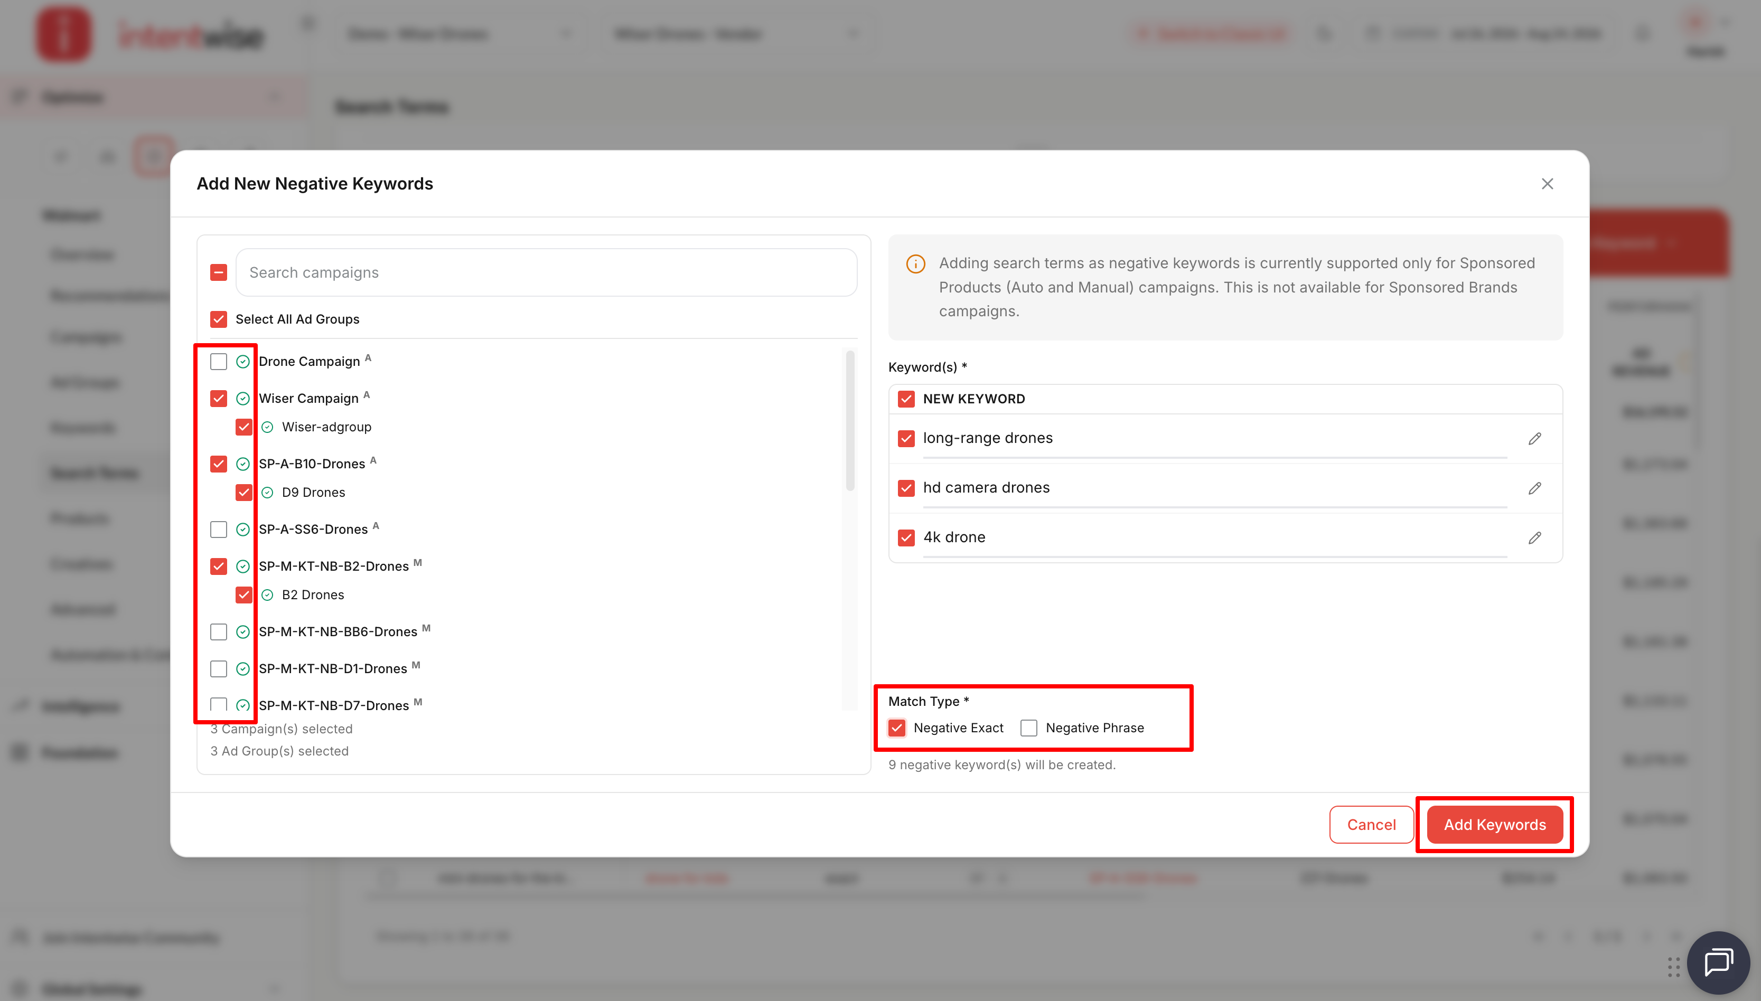1761x1001 pixels.
Task: Check the Drone Campaign checkbox
Action: coord(219,362)
